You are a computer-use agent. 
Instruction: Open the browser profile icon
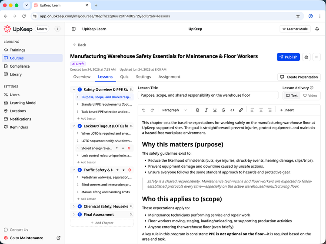(x=311, y=16)
